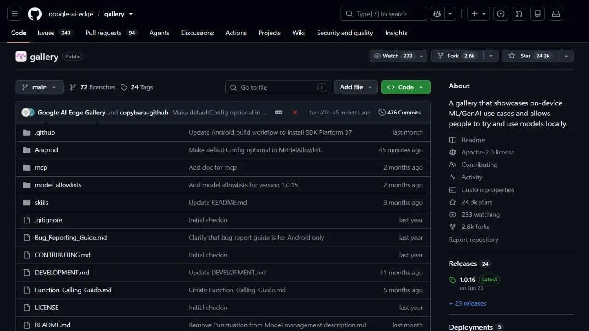This screenshot has height=331, width=589.
Task: Fork the gallery repository
Action: point(457,56)
